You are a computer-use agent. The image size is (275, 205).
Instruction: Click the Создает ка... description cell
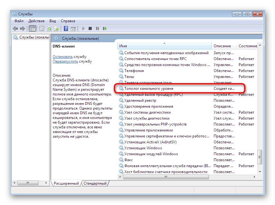click(224, 89)
